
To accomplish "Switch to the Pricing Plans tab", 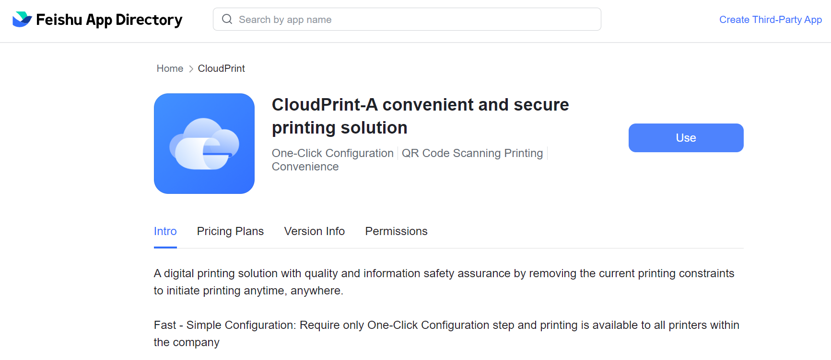I will [x=230, y=231].
